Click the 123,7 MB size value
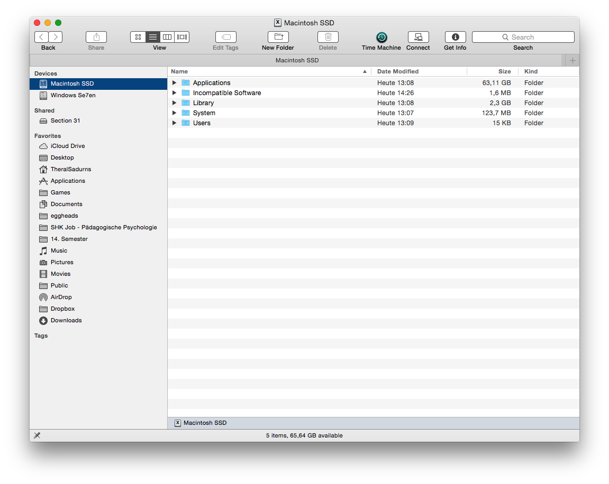This screenshot has width=609, height=484. 496,113
